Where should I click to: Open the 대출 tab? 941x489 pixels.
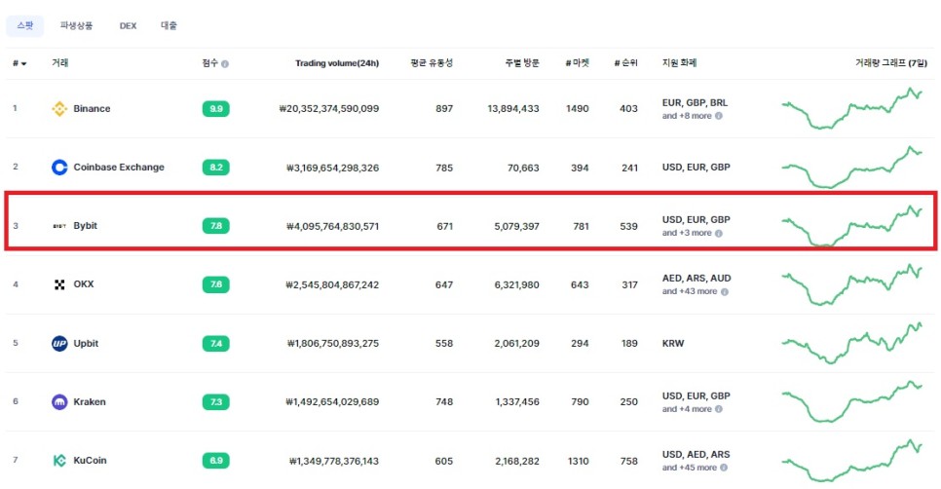[x=169, y=25]
